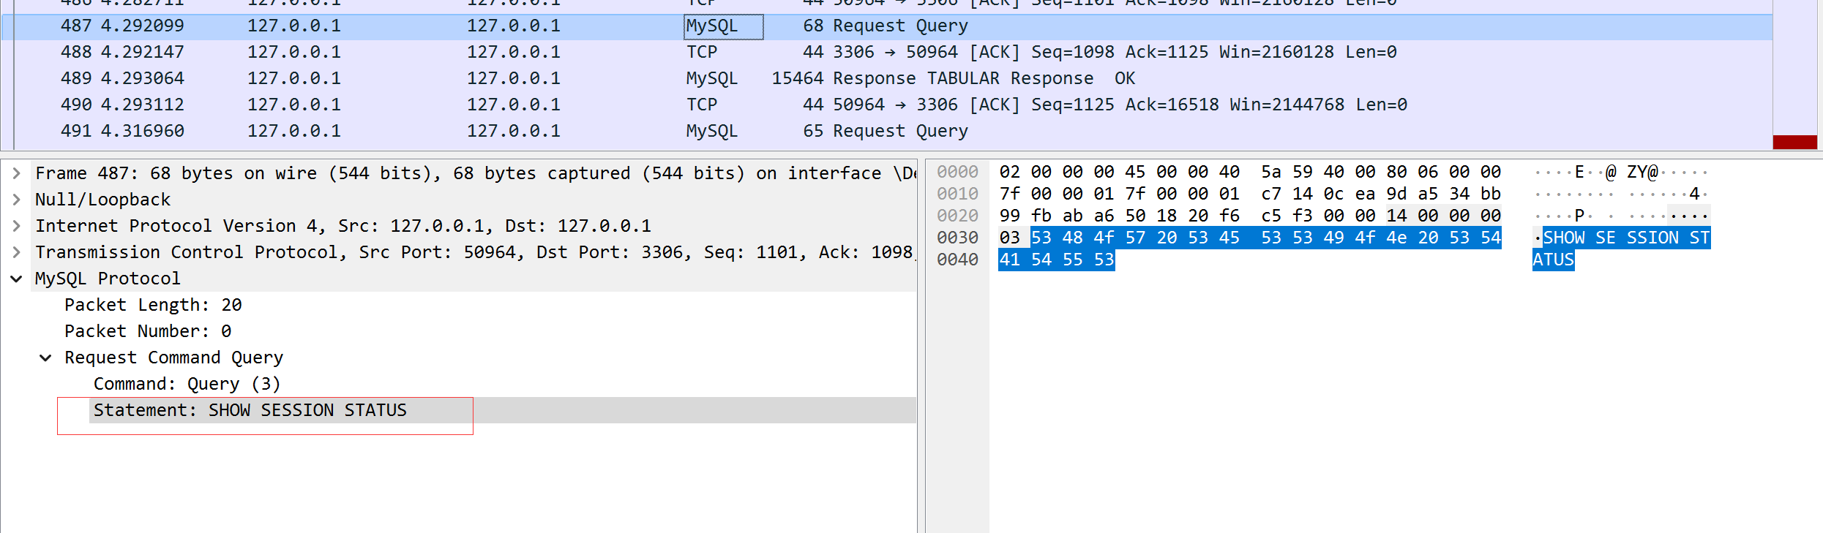1823x533 pixels.
Task: Select the Packet Length: 20 field
Action: (153, 305)
